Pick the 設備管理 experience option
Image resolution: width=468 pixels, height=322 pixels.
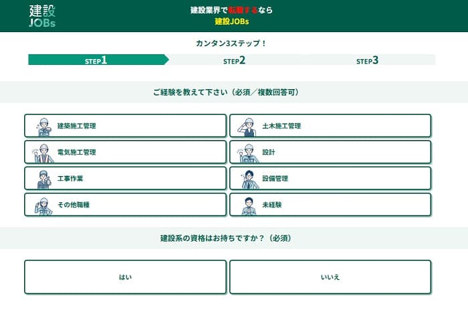pos(330,178)
